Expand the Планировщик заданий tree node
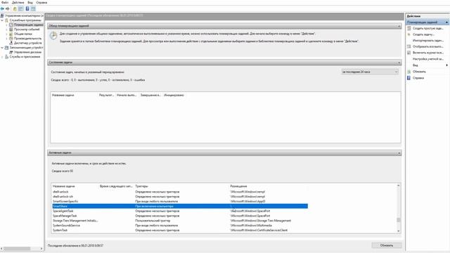450x253 pixels. pyautogui.click(x=6, y=25)
